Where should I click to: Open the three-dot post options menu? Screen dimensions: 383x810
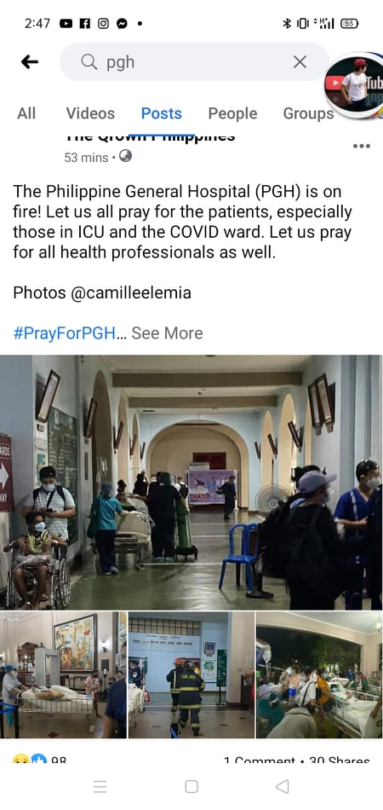coord(362,146)
